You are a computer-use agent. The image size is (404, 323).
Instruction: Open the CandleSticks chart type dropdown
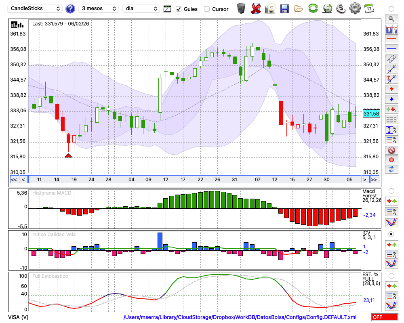coord(36,8)
